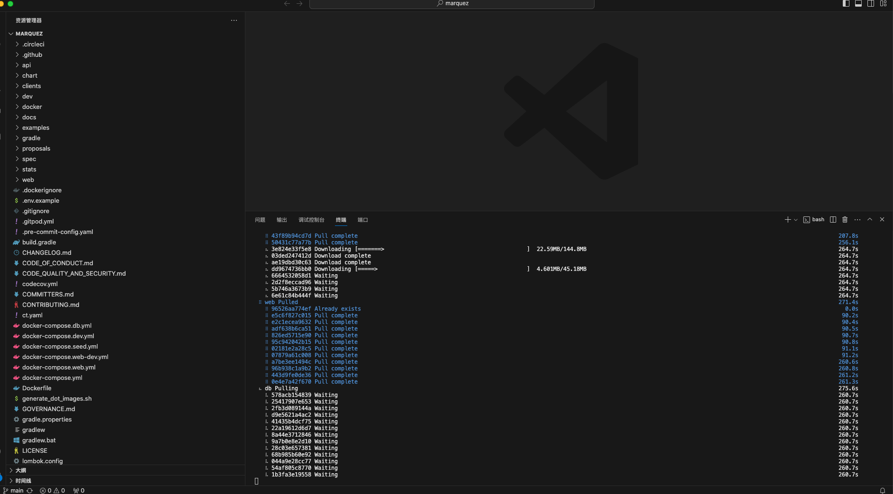893x494 pixels.
Task: Switch to the 输出 tab
Action: 282,220
